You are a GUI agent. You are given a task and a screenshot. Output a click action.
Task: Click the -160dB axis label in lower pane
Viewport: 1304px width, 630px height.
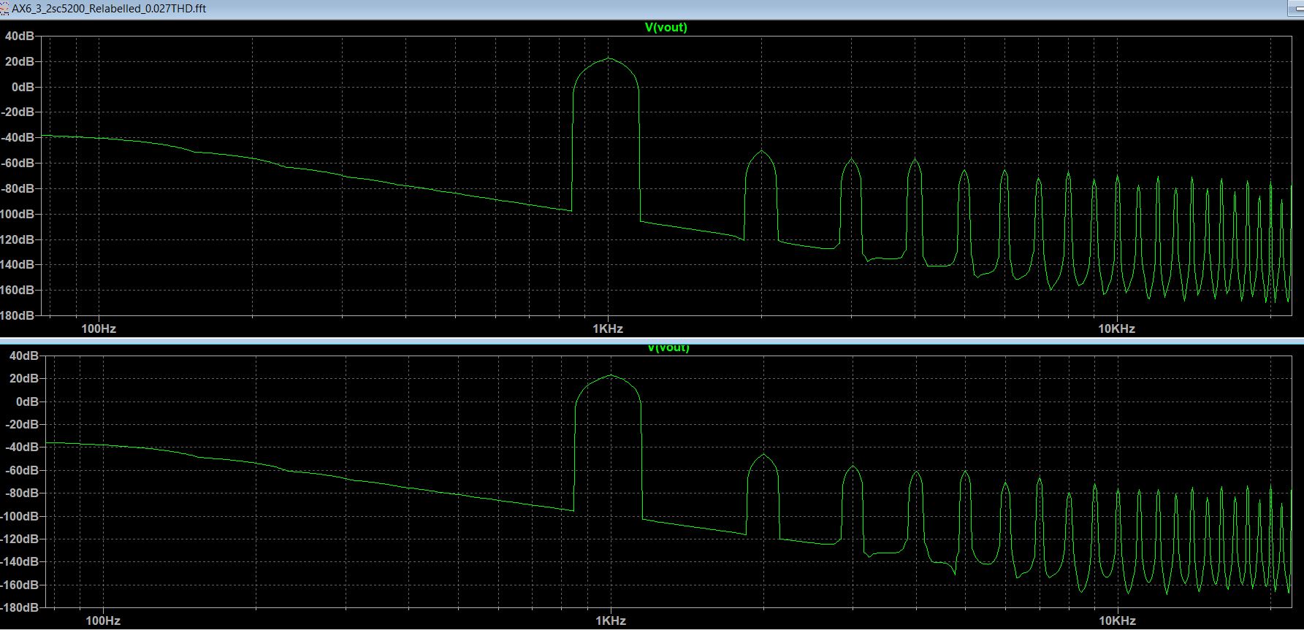coord(20,585)
